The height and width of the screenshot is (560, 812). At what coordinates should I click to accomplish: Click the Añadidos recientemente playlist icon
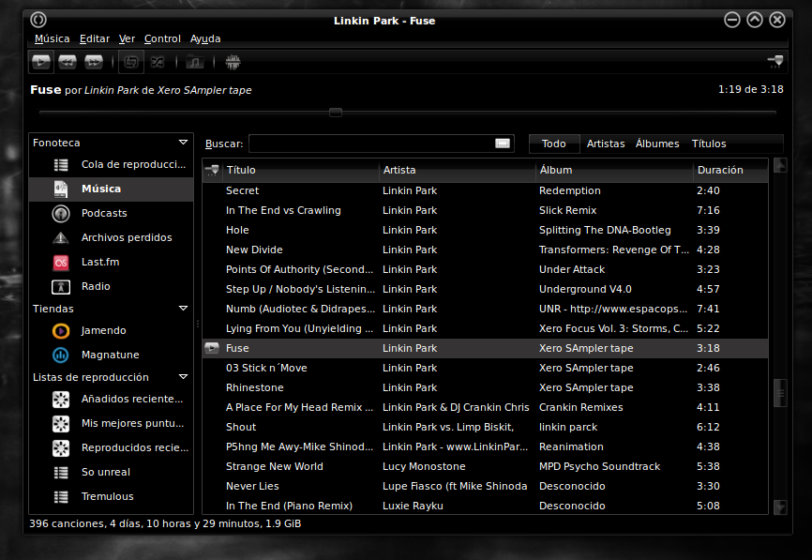(61, 400)
